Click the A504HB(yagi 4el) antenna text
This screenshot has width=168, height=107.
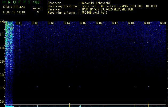tap(94, 13)
